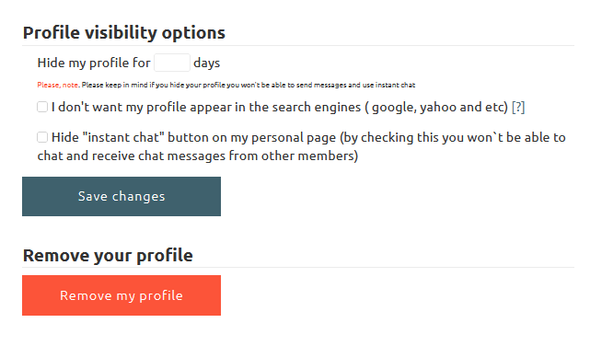The height and width of the screenshot is (346, 602).
Task: Click the Save changes button
Action: pyautogui.click(x=122, y=196)
